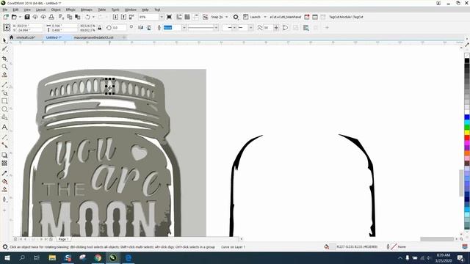Image resolution: width=470 pixels, height=264 pixels.
Task: Select the Color Eyedropper tool
Action: tap(4, 173)
